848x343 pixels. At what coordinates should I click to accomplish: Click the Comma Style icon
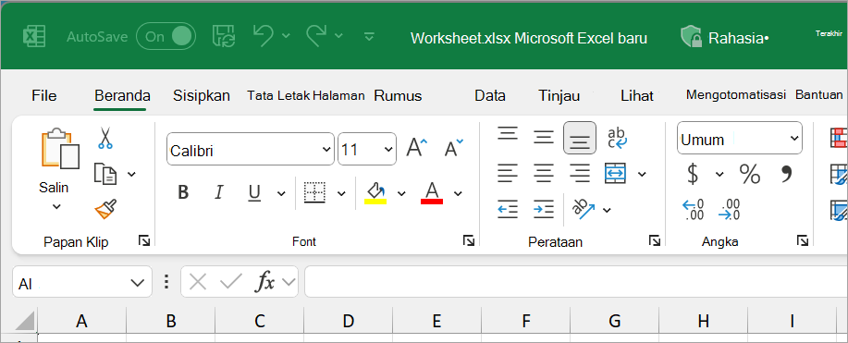pyautogui.click(x=786, y=173)
